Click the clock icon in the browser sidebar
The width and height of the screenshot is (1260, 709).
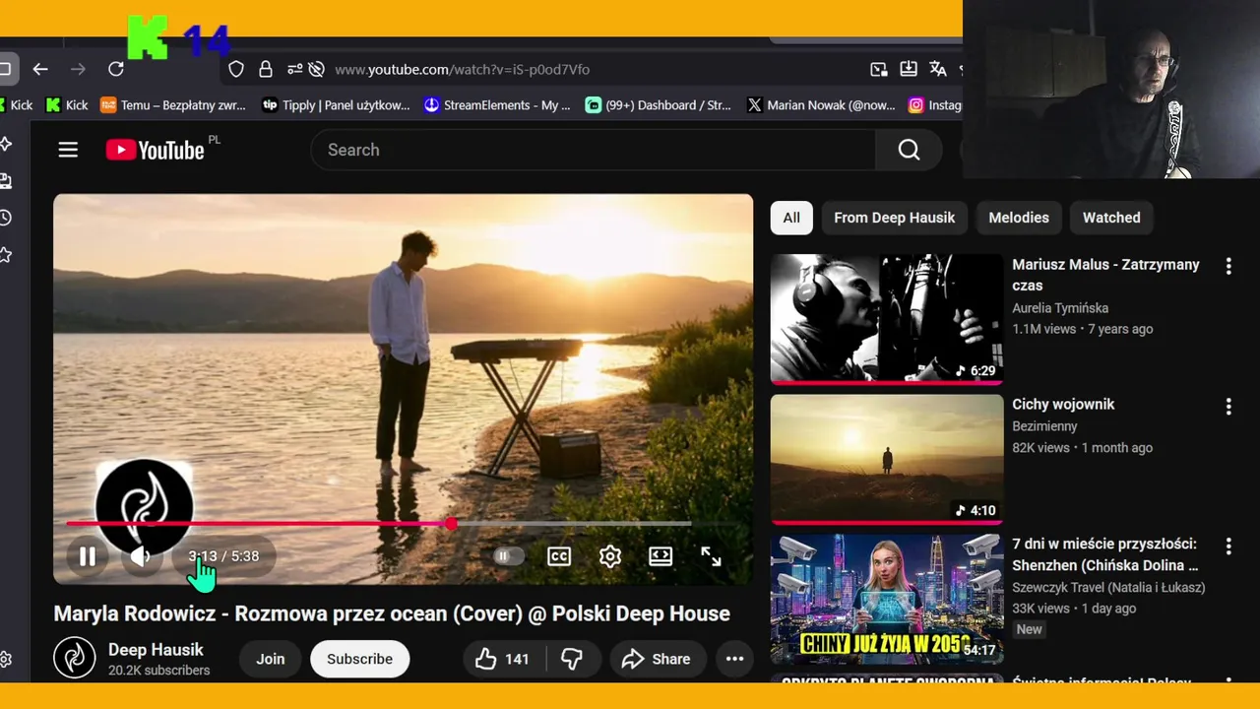point(5,218)
